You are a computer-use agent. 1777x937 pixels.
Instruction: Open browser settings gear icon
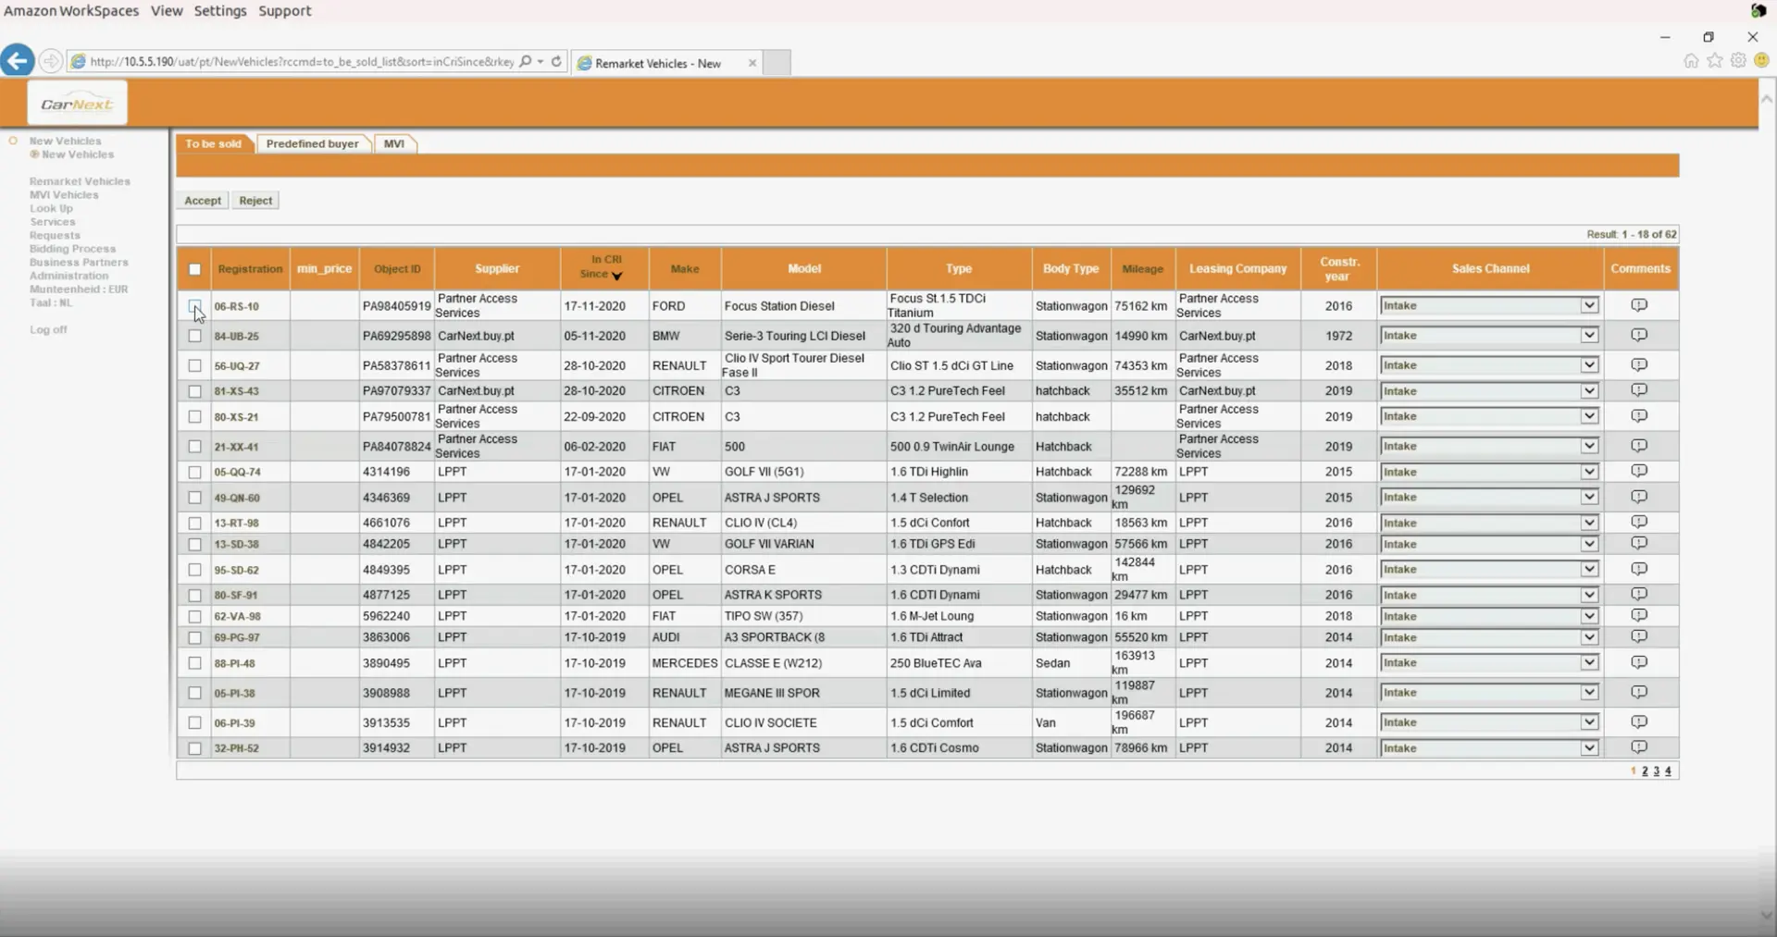tap(1738, 61)
